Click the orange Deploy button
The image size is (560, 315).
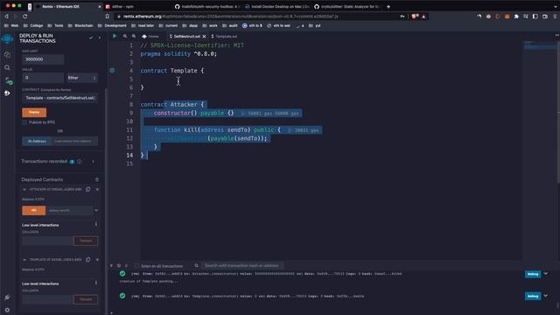tap(34, 113)
